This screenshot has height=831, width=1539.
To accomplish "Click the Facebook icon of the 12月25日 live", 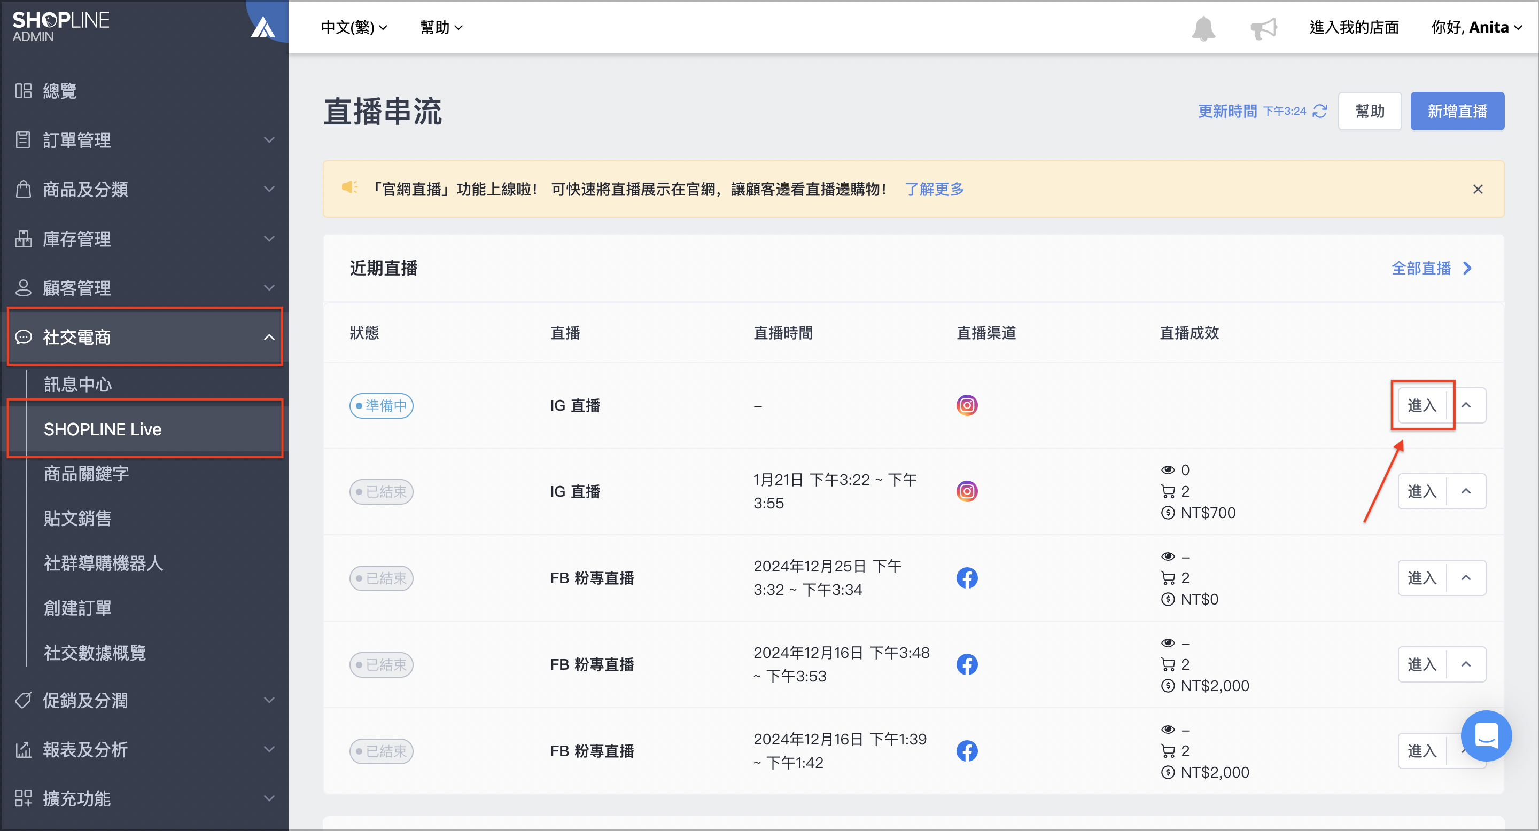I will [967, 578].
